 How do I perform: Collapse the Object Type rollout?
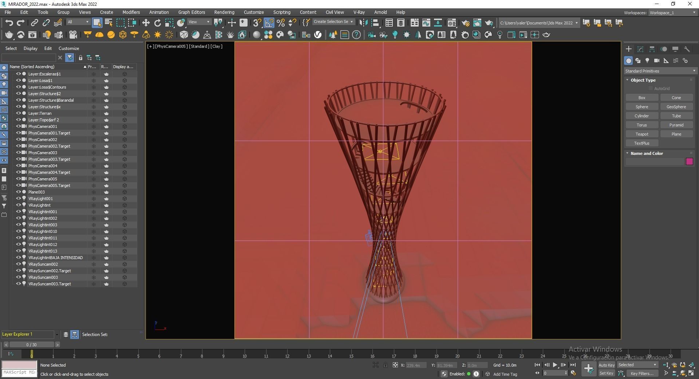(x=643, y=80)
